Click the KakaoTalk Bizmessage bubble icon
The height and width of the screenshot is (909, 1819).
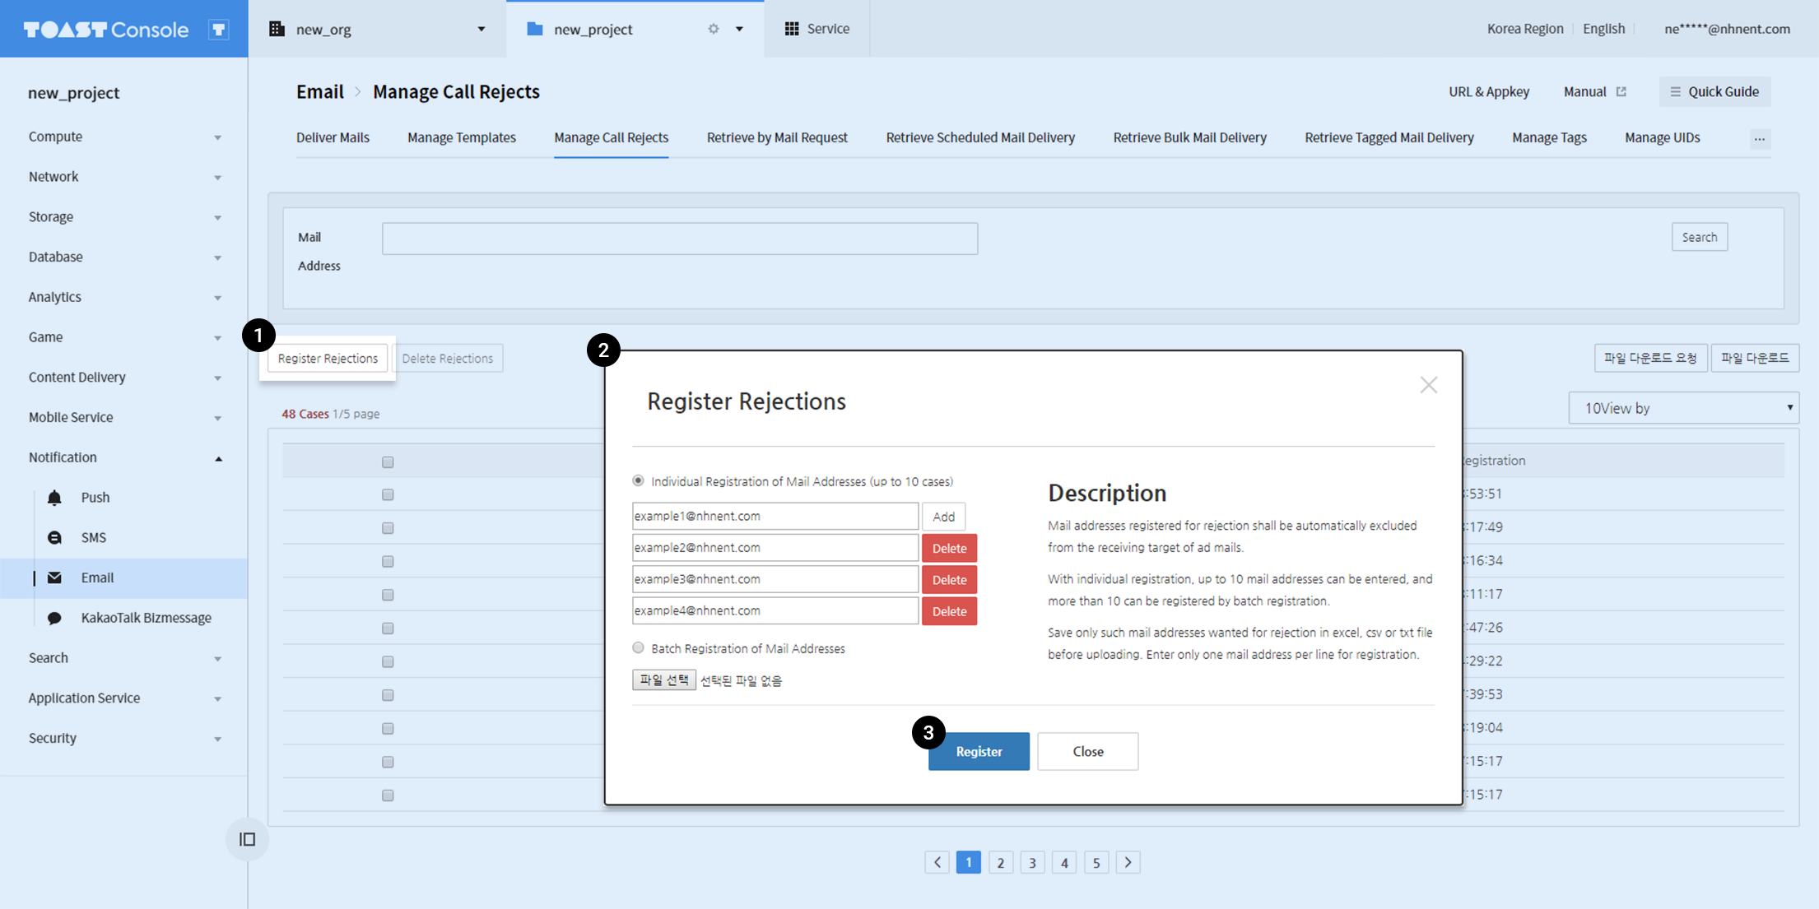coord(54,618)
